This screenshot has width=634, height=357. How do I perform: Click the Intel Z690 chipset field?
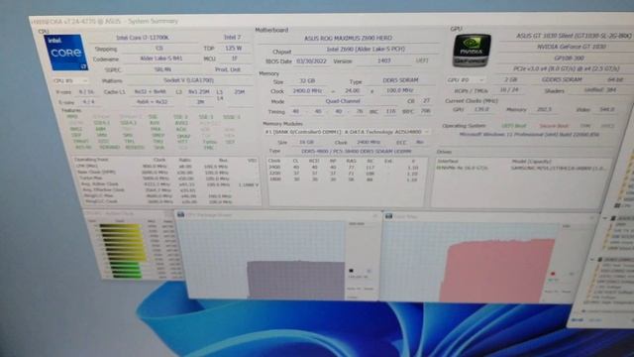tap(366, 49)
